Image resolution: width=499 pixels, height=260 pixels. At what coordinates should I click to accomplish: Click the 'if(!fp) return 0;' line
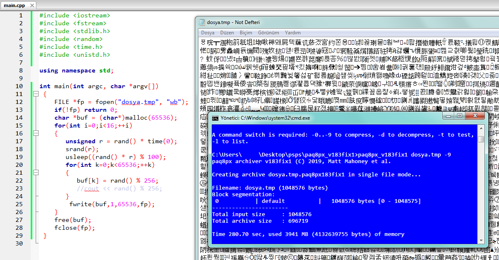coord(86,110)
